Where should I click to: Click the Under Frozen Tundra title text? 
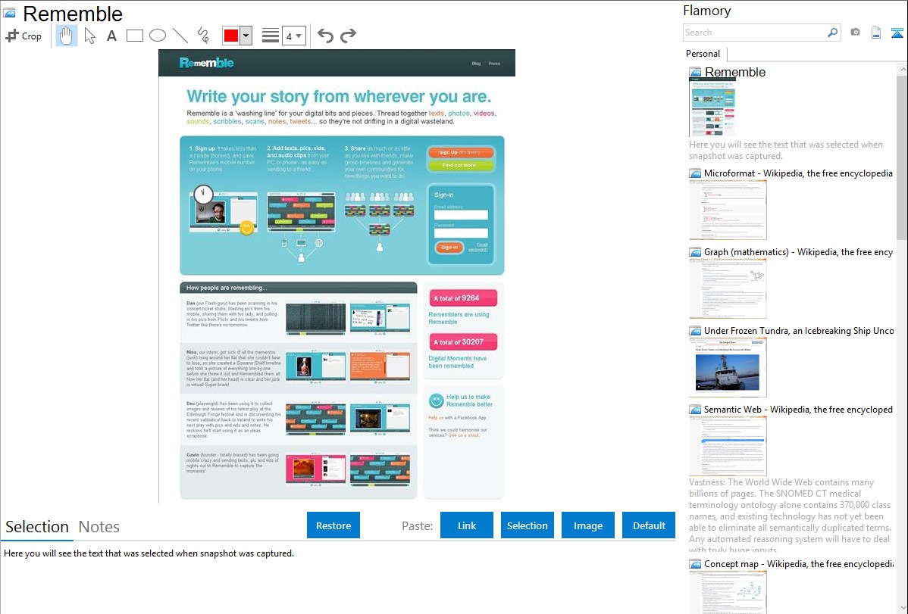pos(799,330)
